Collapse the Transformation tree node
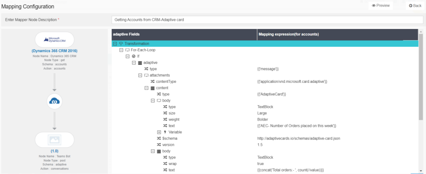The image size is (426, 174). click(115, 43)
